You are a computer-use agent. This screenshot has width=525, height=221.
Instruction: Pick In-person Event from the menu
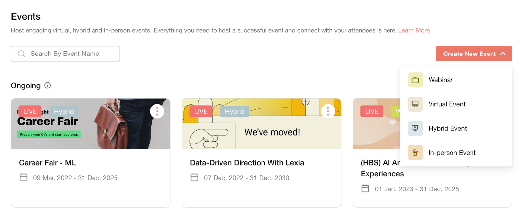click(x=452, y=153)
